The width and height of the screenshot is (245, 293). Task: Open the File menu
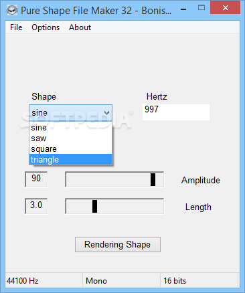pyautogui.click(x=16, y=27)
